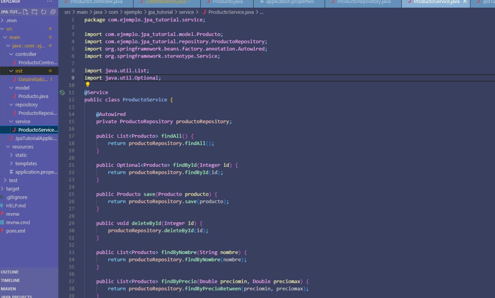The height and width of the screenshot is (298, 495).
Task: Expand the .mvn folder
Action: coord(3,20)
